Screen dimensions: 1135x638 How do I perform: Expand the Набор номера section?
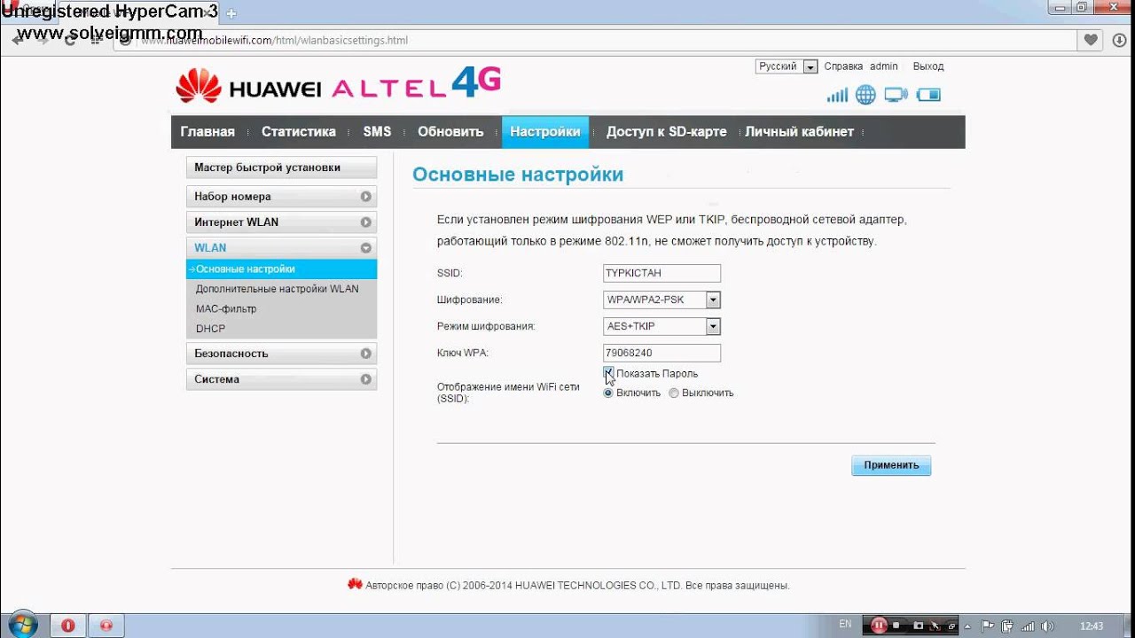(281, 197)
